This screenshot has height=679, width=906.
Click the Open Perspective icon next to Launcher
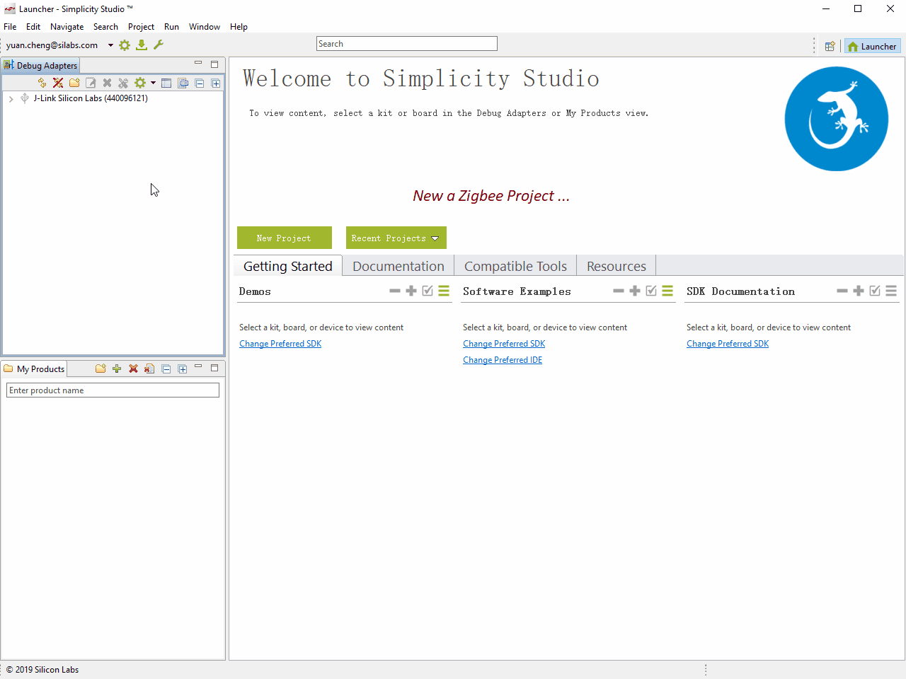point(830,47)
